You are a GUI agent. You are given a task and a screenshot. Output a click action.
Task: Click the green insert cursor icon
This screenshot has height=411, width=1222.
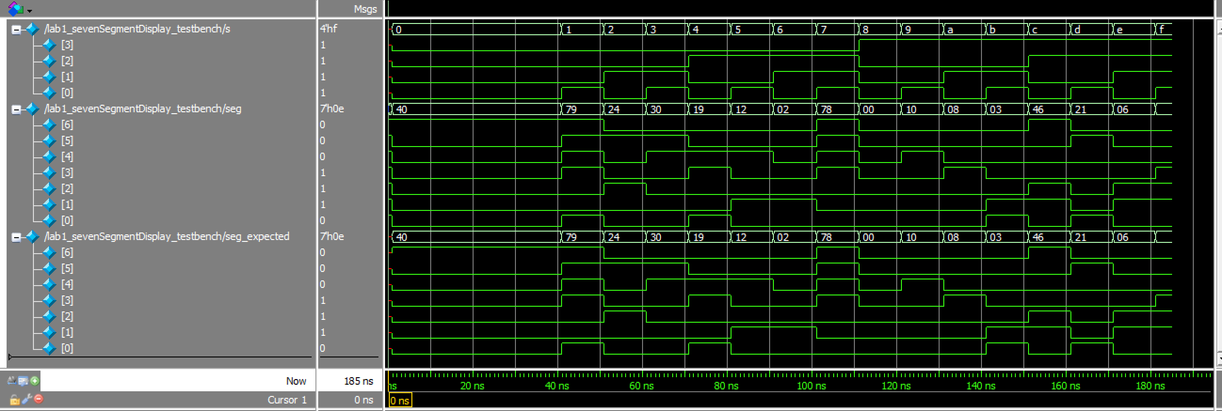pyautogui.click(x=35, y=380)
